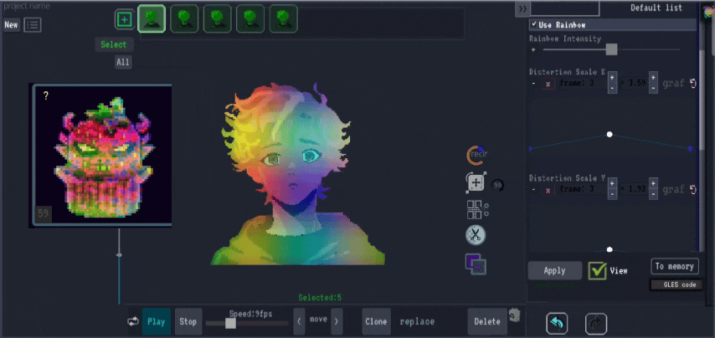Click the zoom slider handle under preview
This screenshot has height=338, width=715.
click(119, 254)
